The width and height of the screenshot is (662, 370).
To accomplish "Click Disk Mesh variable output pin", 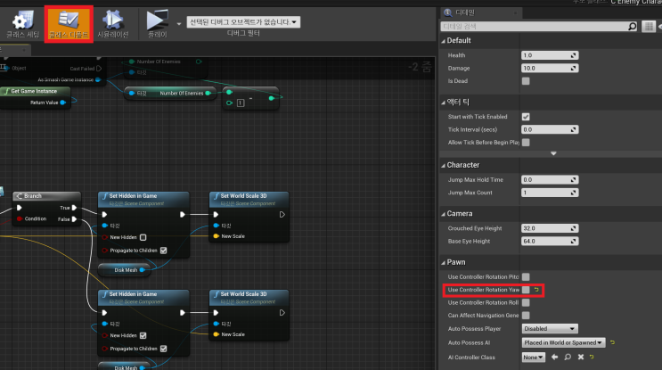I will click(143, 270).
